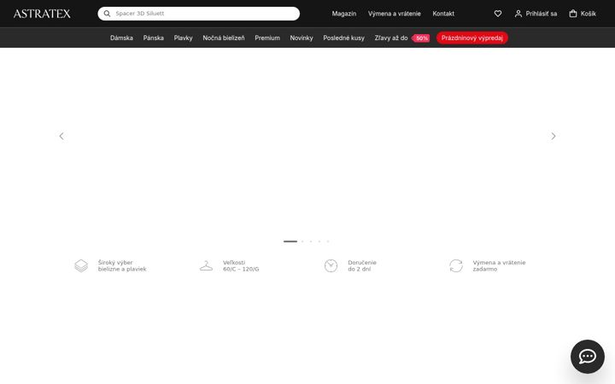Click the 50% discount badge
Screen dimensions: 615x384
click(x=421, y=38)
